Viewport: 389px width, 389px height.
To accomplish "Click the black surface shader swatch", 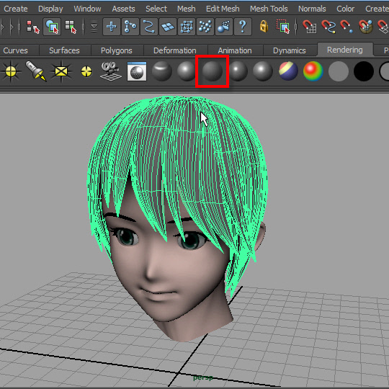I will (x=364, y=71).
